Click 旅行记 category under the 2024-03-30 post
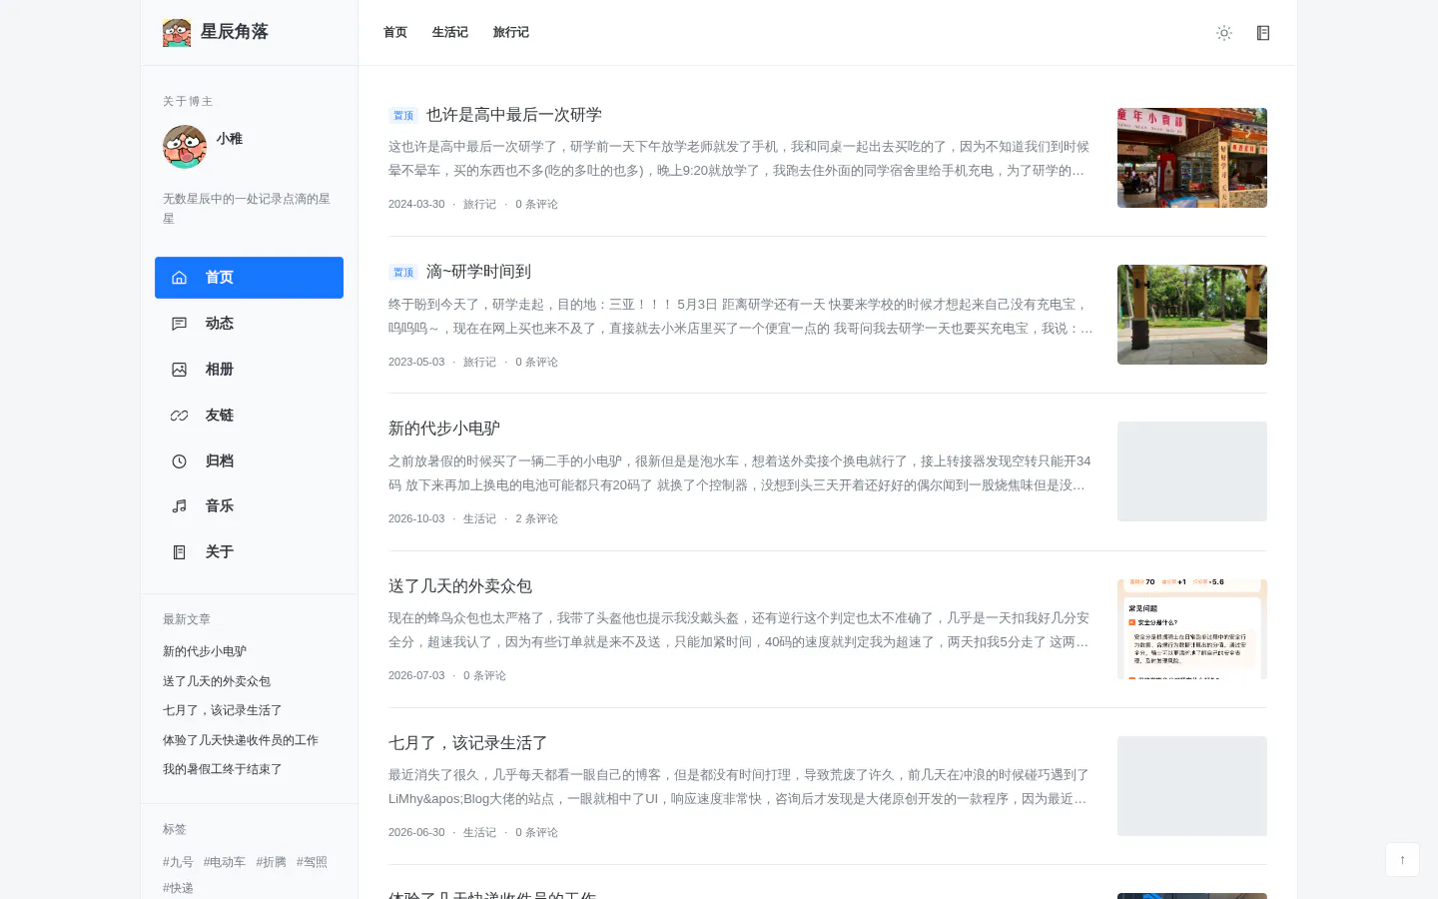Screen dimensions: 1438x899 tap(479, 204)
